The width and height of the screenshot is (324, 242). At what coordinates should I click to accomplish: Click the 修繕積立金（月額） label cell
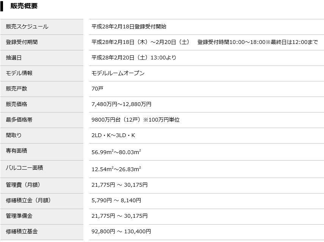tap(28, 200)
